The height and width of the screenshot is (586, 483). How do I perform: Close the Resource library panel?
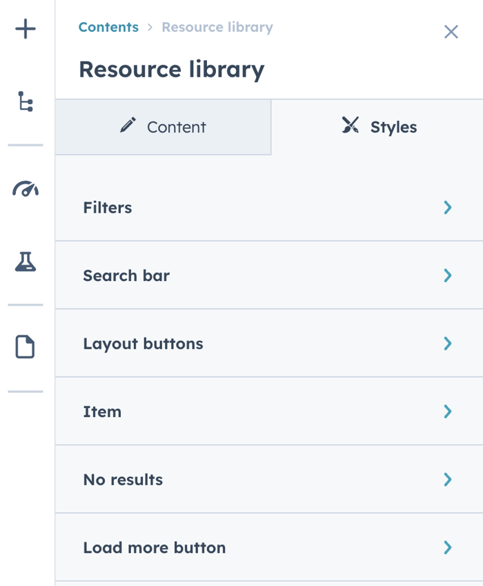tap(451, 32)
